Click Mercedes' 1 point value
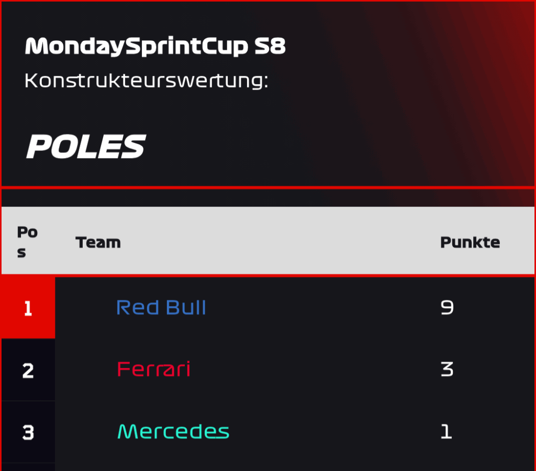This screenshot has width=536, height=471. tap(446, 431)
